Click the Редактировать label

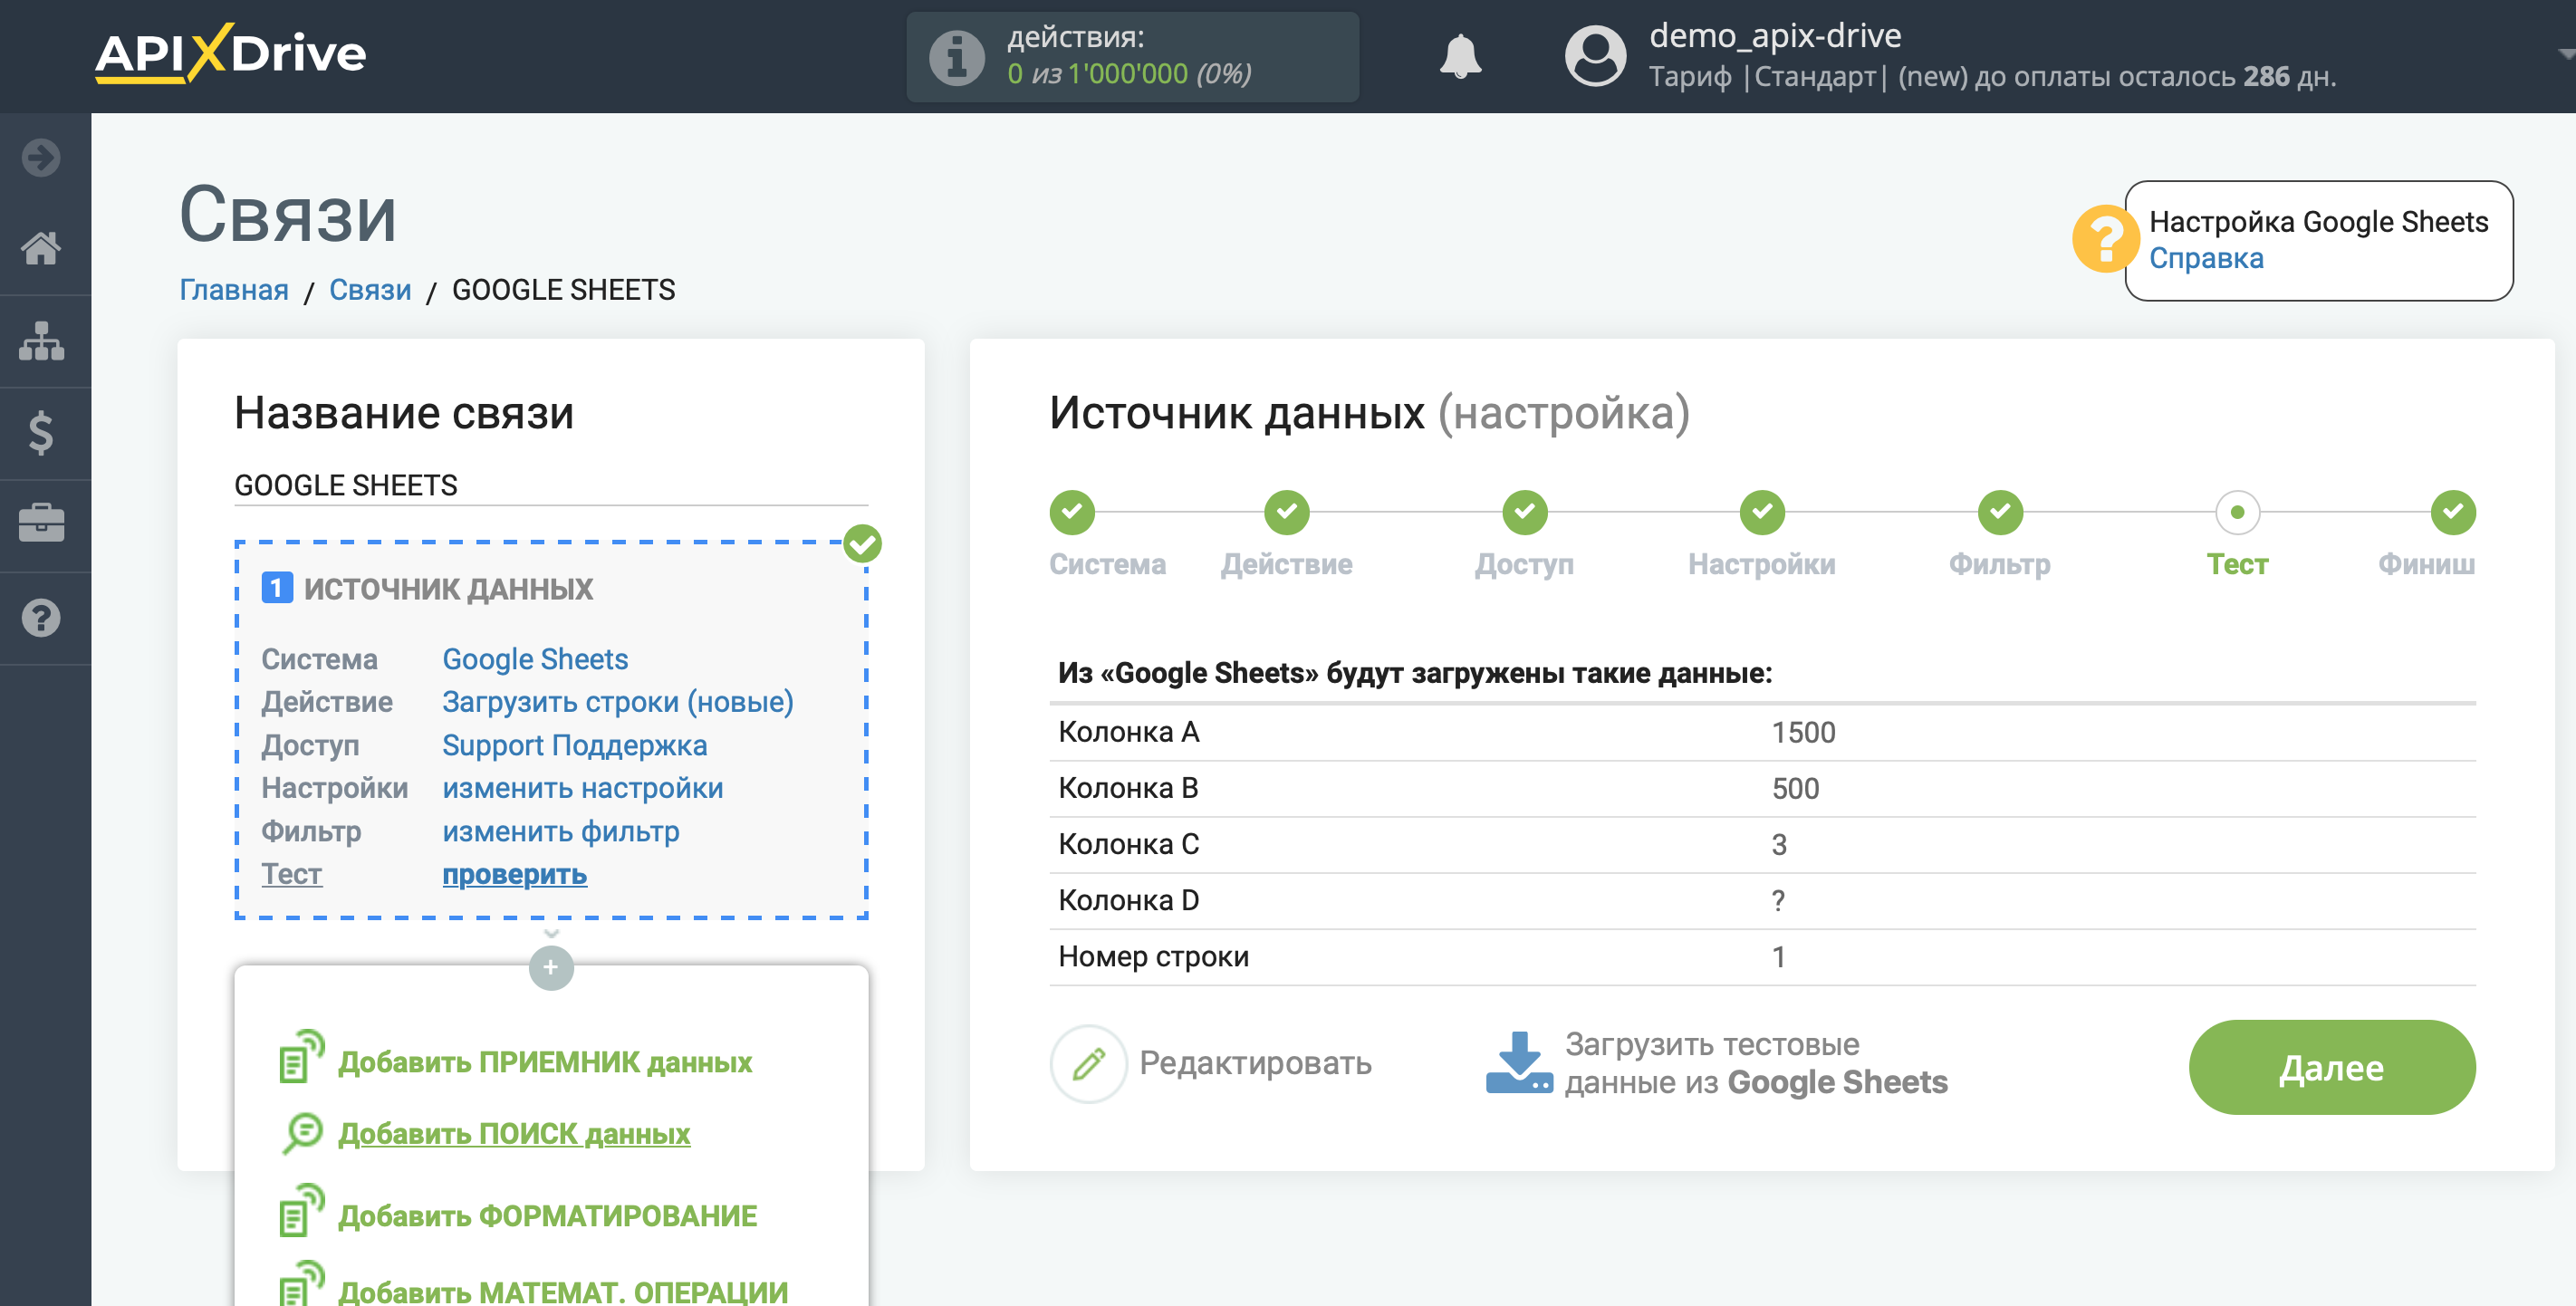click(1255, 1063)
